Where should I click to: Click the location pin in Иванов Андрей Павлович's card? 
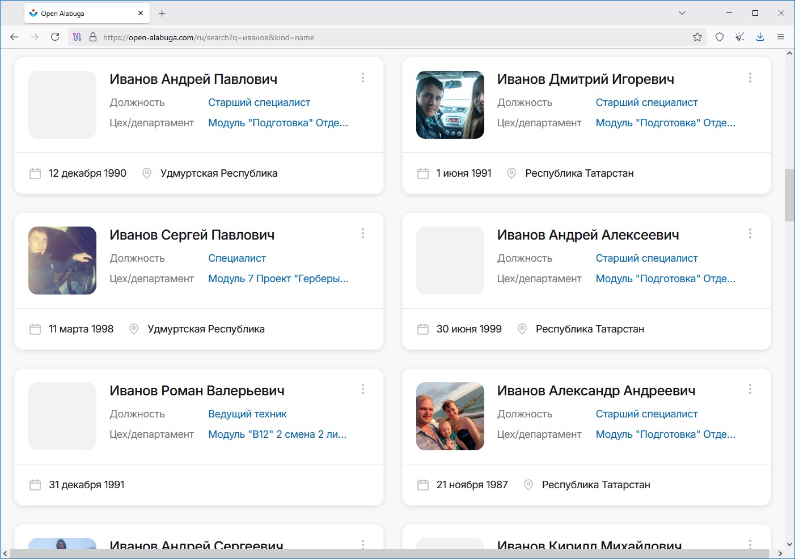click(x=147, y=173)
